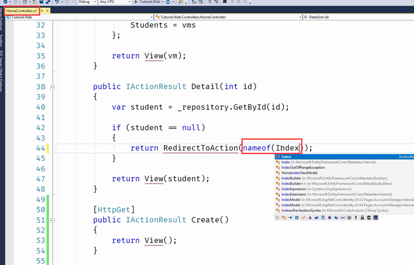
Task: Click the Undo arrow in toolbar
Action: pos(56,2)
